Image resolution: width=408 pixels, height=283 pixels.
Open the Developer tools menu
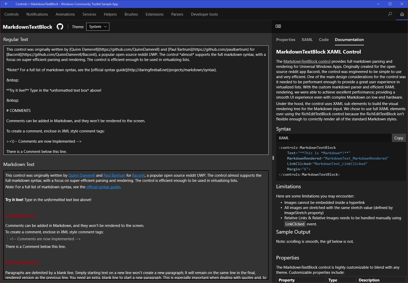(x=204, y=14)
